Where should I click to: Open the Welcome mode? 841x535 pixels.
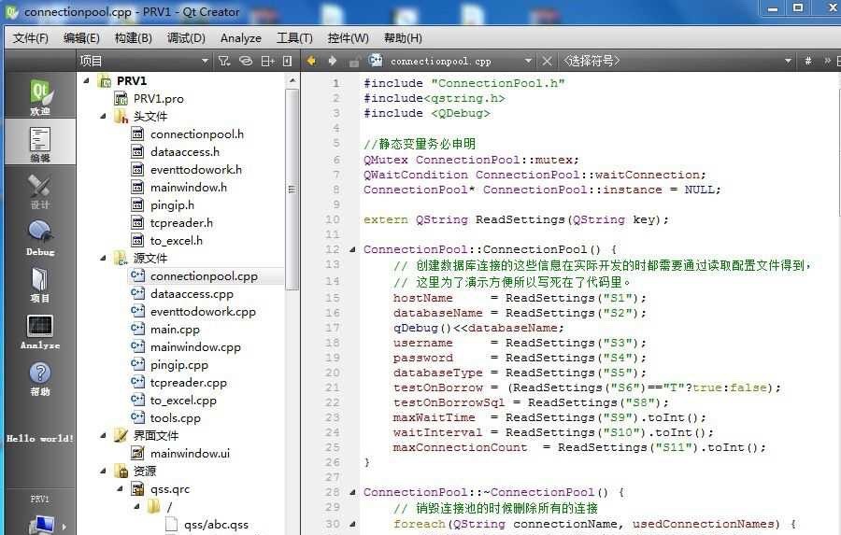(x=39, y=96)
